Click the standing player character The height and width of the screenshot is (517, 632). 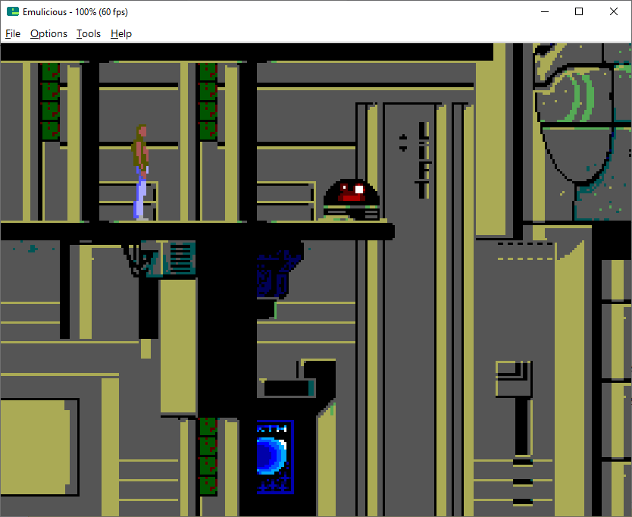tap(140, 172)
